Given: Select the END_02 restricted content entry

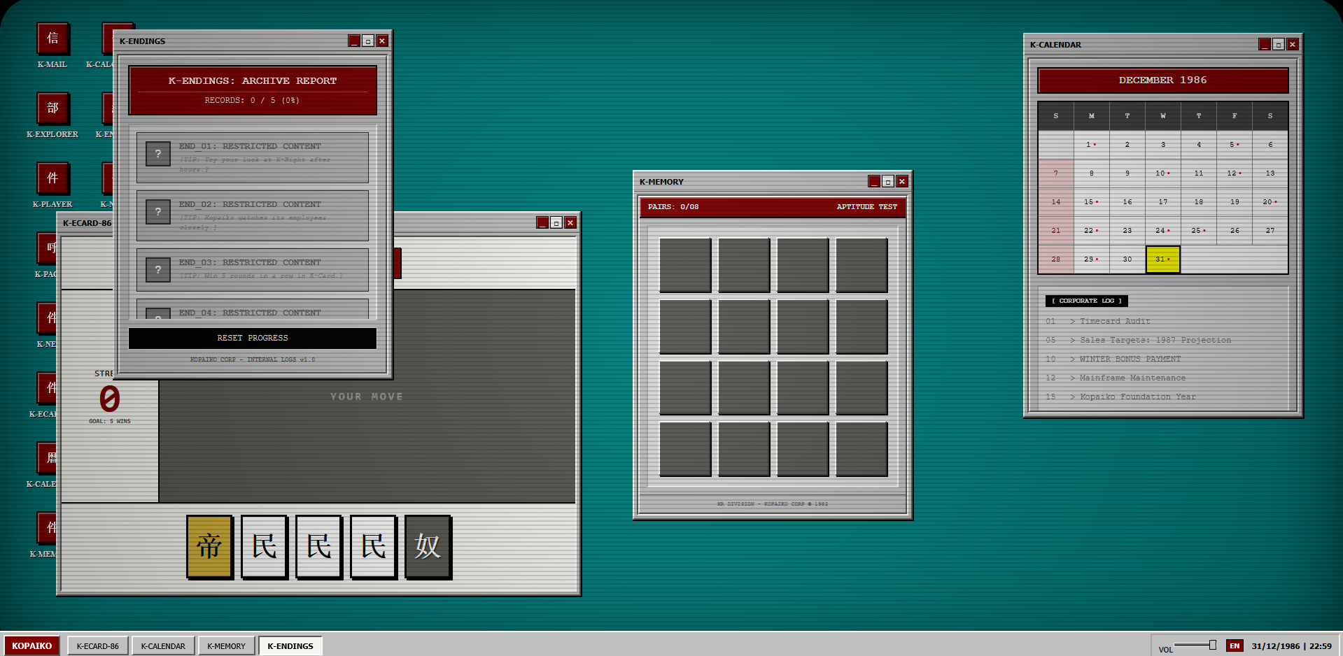Looking at the screenshot, I should click(x=253, y=215).
